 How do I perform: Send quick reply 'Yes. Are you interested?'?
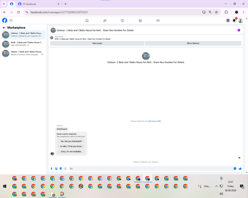[71, 141]
